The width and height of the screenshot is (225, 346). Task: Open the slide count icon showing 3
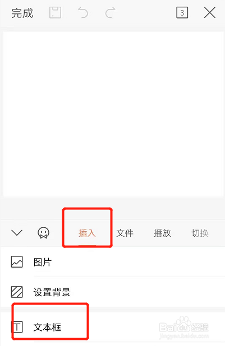pos(182,12)
